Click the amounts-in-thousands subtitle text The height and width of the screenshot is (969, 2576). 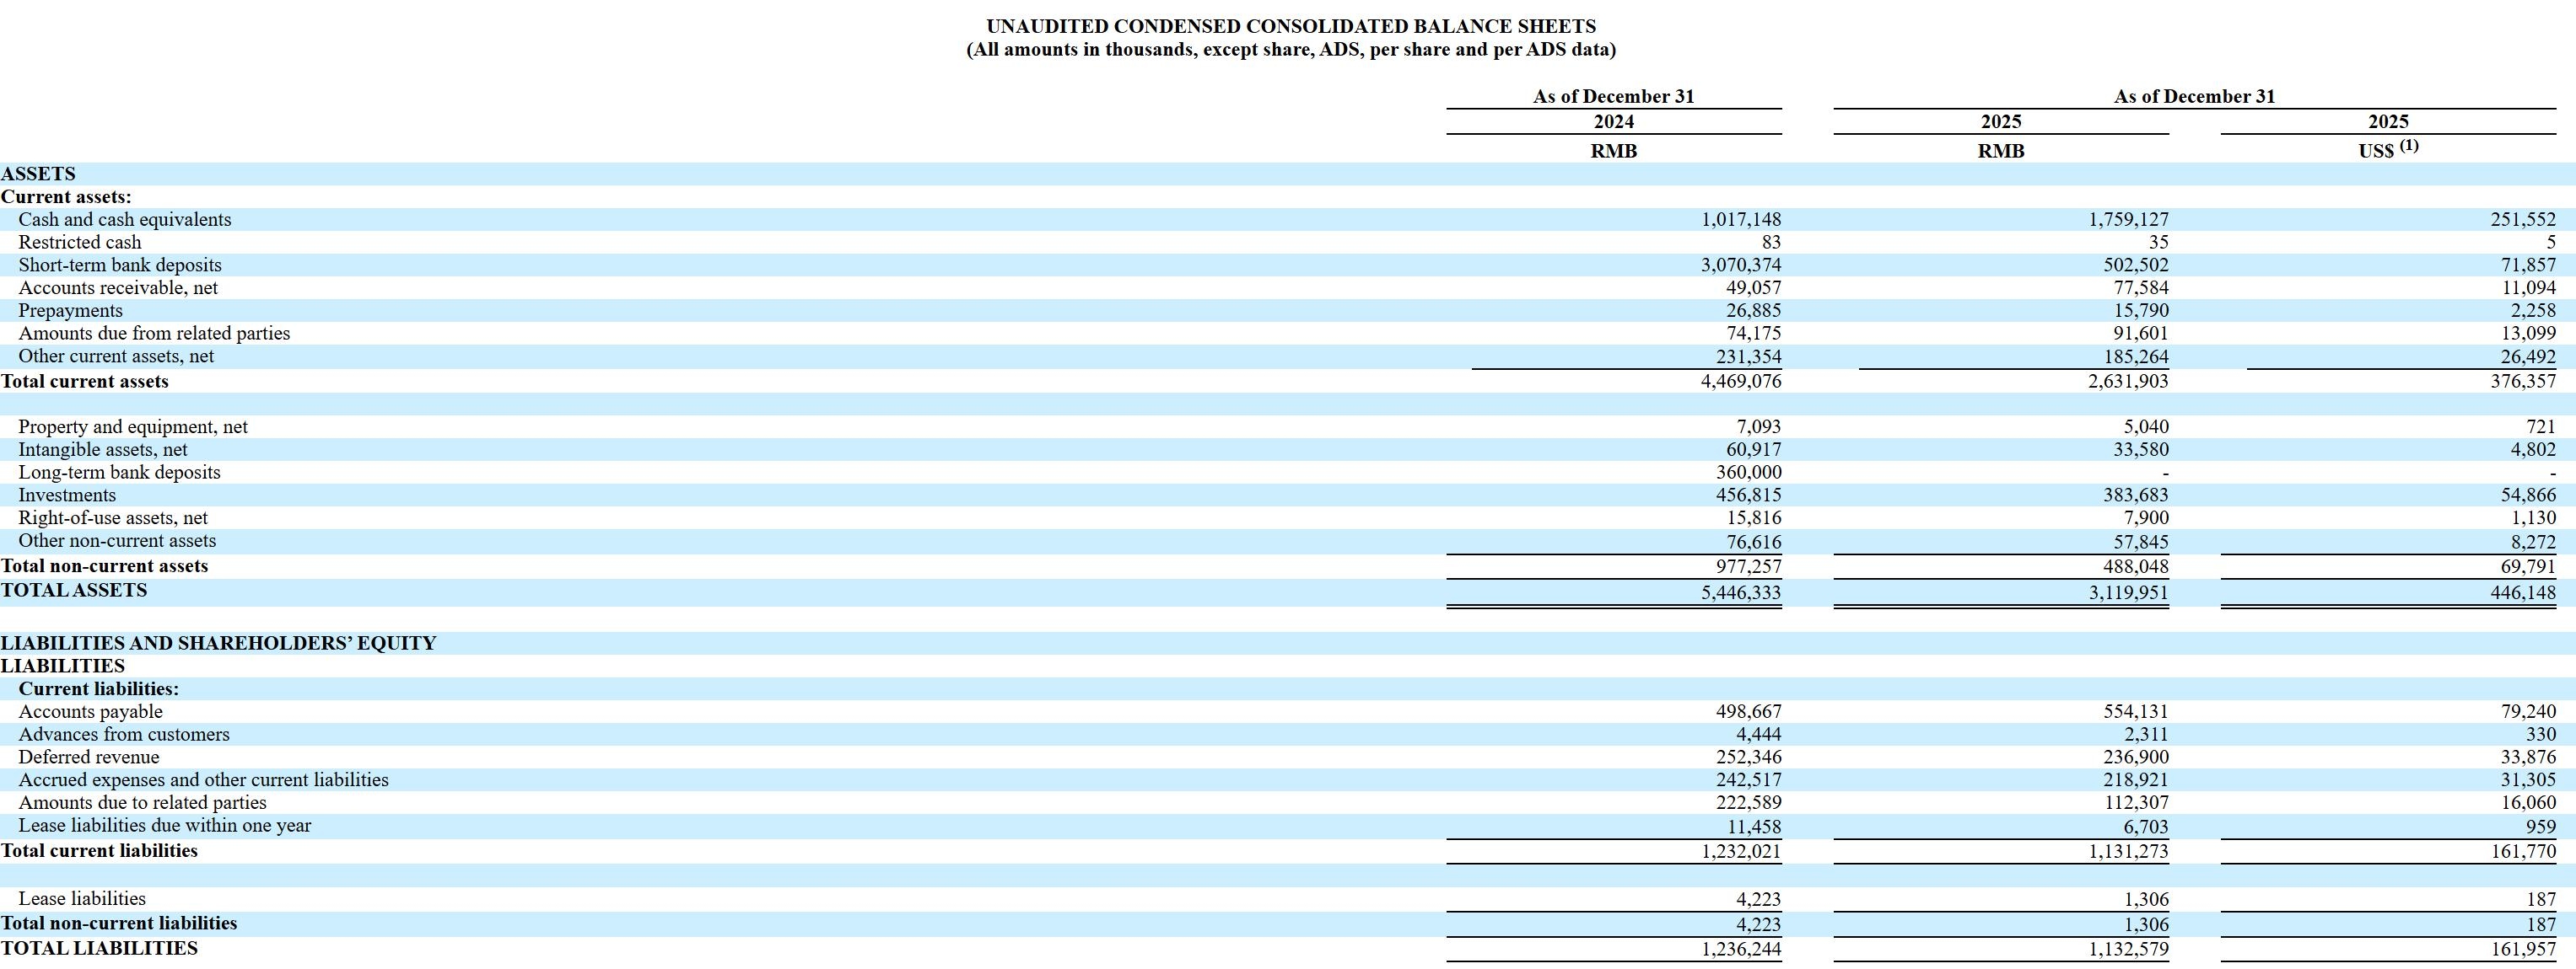[x=1290, y=50]
